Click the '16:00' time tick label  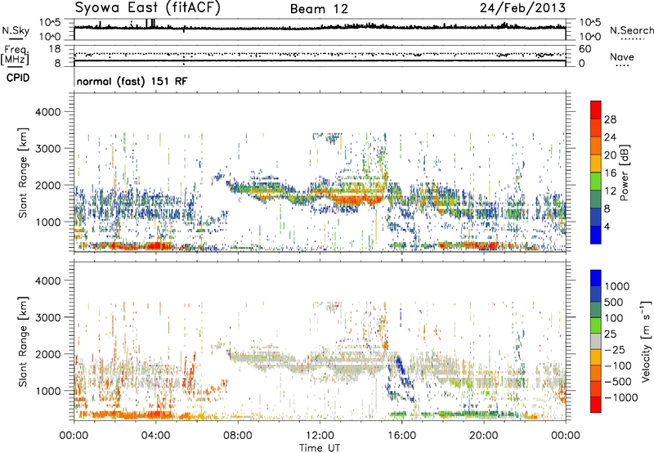[x=401, y=436]
